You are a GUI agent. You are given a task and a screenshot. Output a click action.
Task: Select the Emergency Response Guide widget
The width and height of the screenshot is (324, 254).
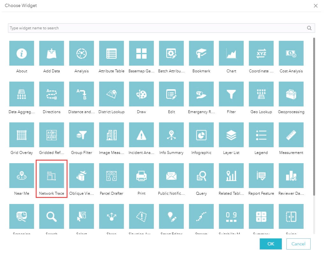pos(201,94)
